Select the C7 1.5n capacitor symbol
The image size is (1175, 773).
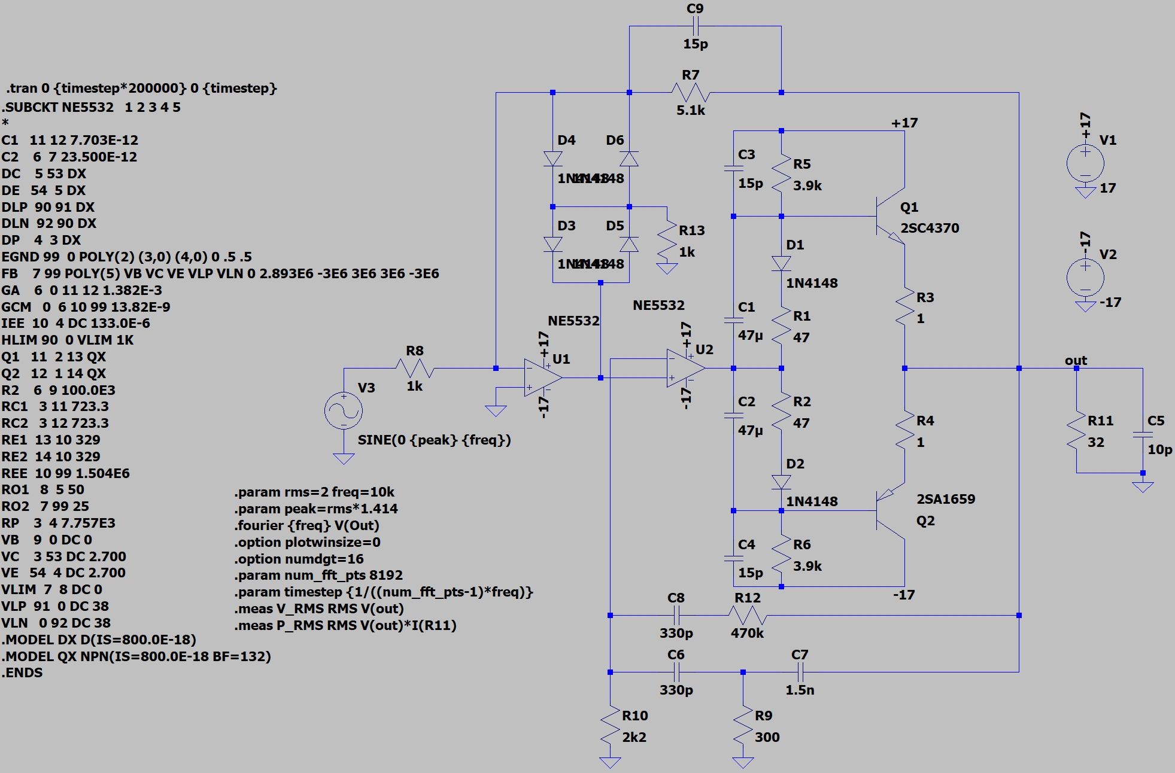click(x=800, y=672)
